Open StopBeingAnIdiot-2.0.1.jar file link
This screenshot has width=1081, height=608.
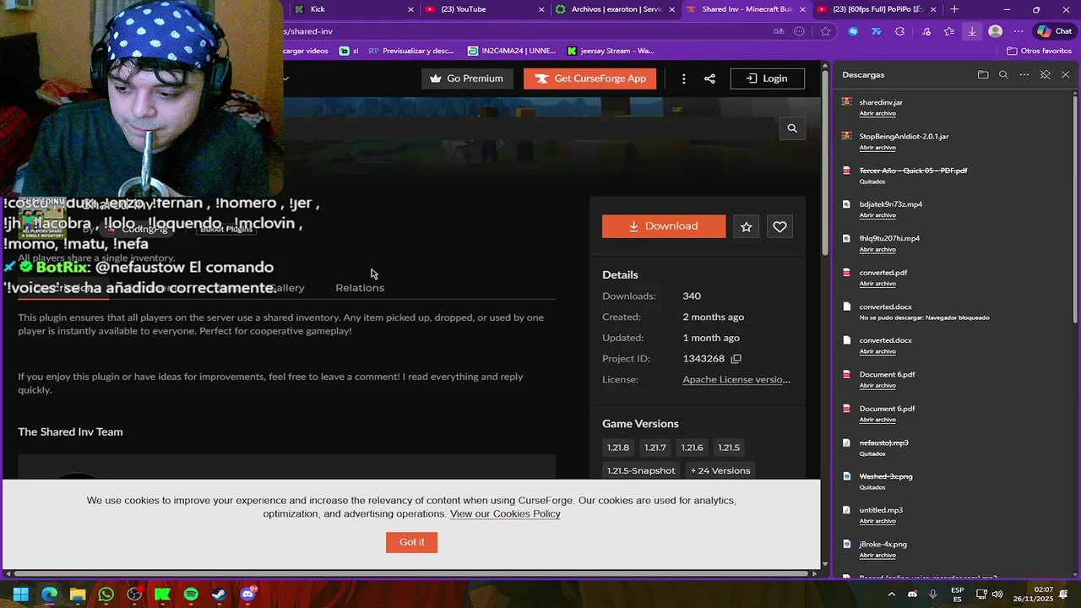click(x=904, y=136)
